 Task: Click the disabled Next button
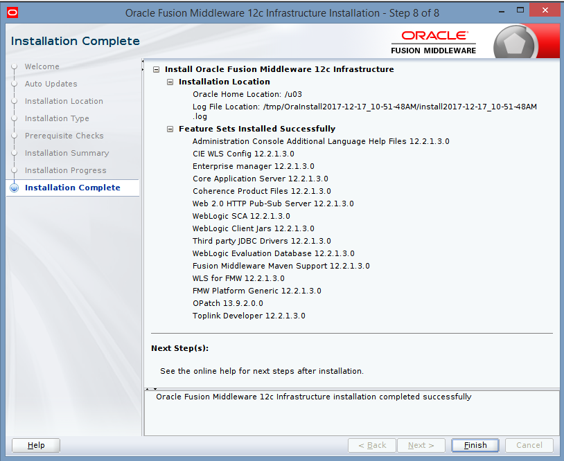tap(421, 445)
